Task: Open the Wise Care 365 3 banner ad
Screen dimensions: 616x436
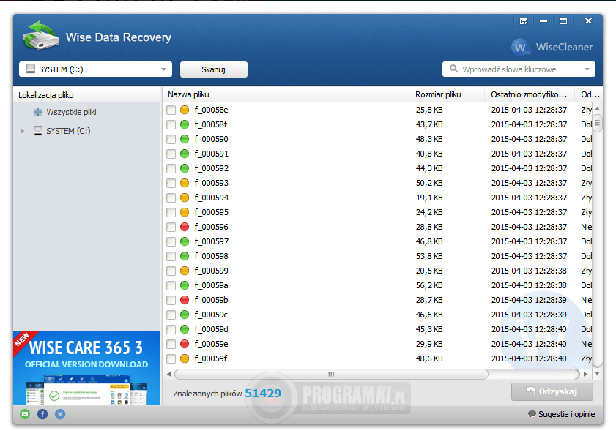Action: coord(86,368)
